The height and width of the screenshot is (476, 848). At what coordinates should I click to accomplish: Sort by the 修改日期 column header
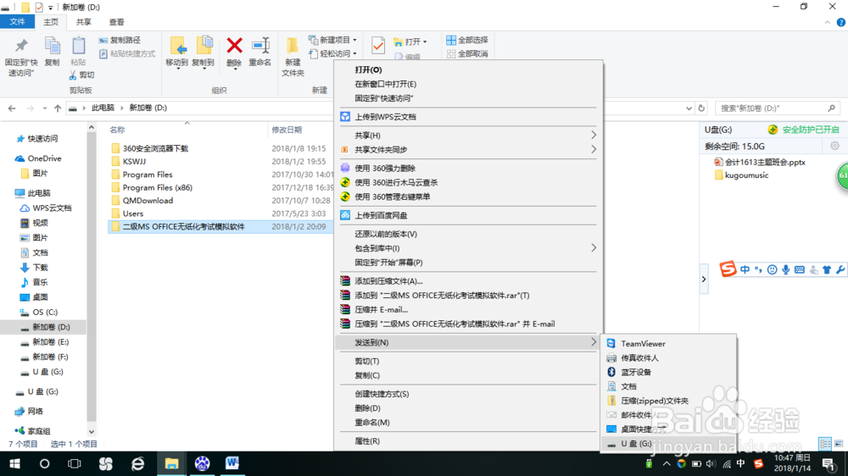pyautogui.click(x=287, y=130)
